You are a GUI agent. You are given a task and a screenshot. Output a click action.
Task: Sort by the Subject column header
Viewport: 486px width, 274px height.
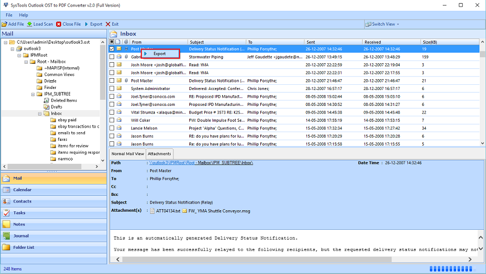coord(217,42)
